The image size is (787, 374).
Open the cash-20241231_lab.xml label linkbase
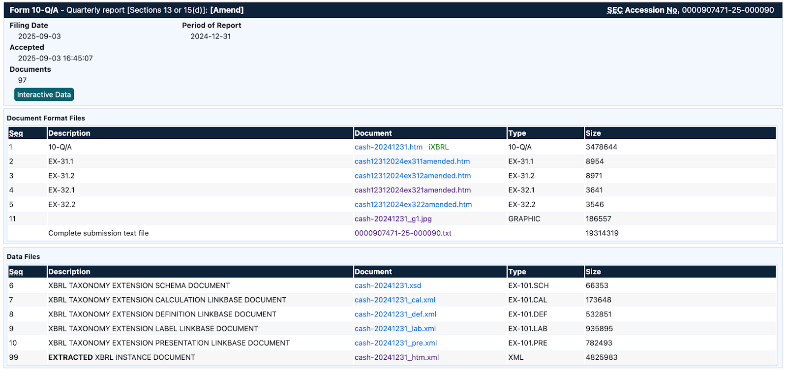pos(395,329)
